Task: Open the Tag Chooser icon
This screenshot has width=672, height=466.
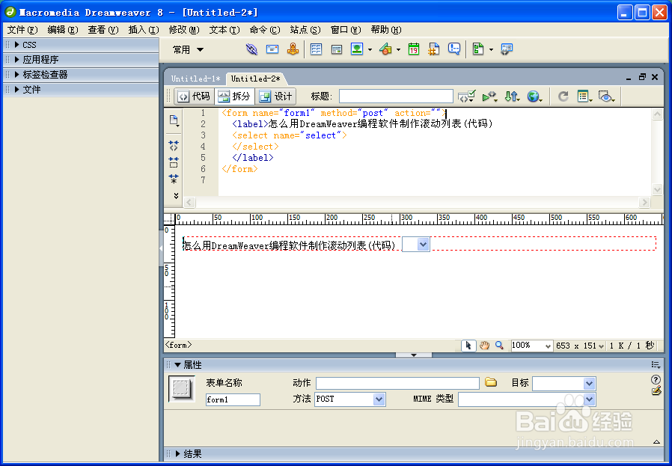Action: 507,49
